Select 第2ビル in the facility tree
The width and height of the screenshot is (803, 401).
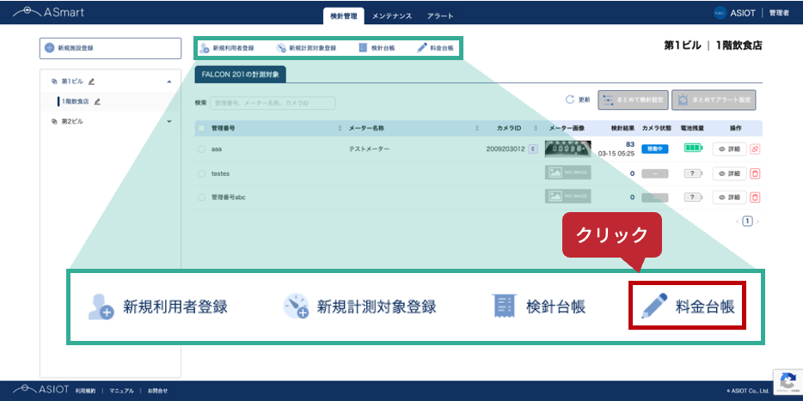coord(72,121)
